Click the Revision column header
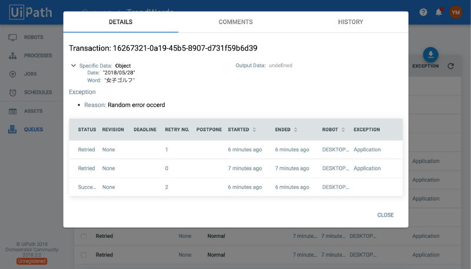This screenshot has width=471, height=269. coord(113,129)
